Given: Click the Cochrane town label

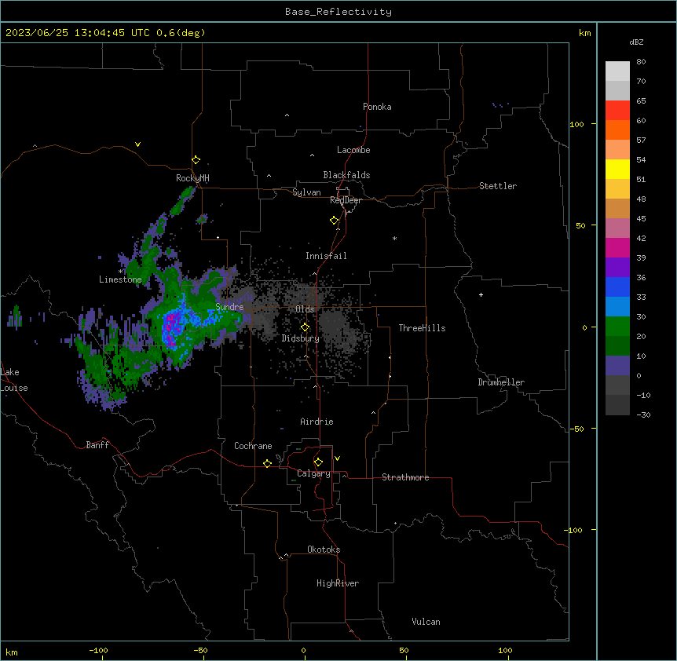Looking at the screenshot, I should point(253,446).
